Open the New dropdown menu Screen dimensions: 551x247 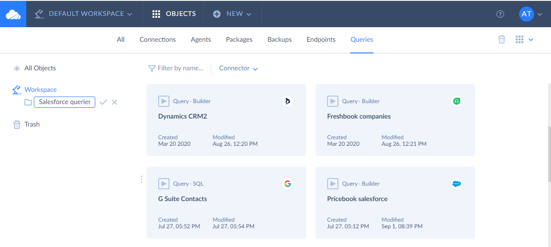pos(233,14)
